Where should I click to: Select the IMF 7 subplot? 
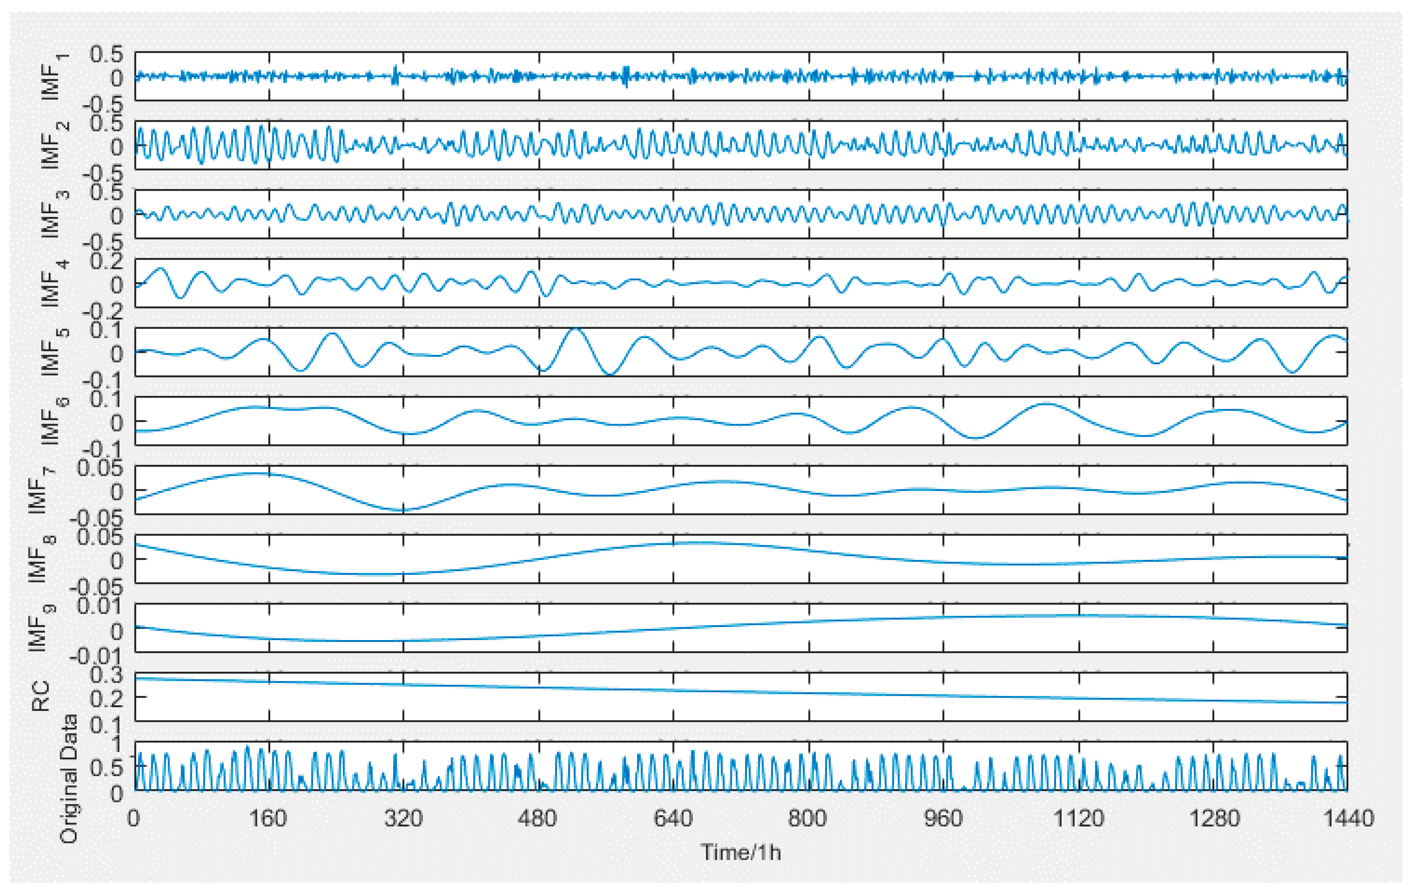741,490
